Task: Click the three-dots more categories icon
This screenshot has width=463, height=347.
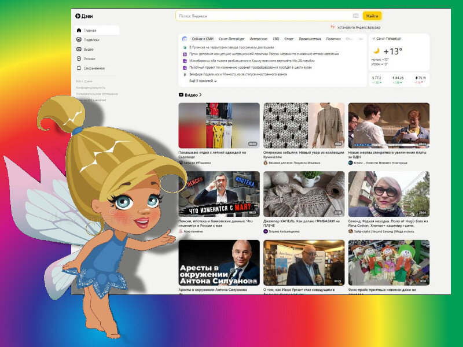Action: pyautogui.click(x=361, y=39)
